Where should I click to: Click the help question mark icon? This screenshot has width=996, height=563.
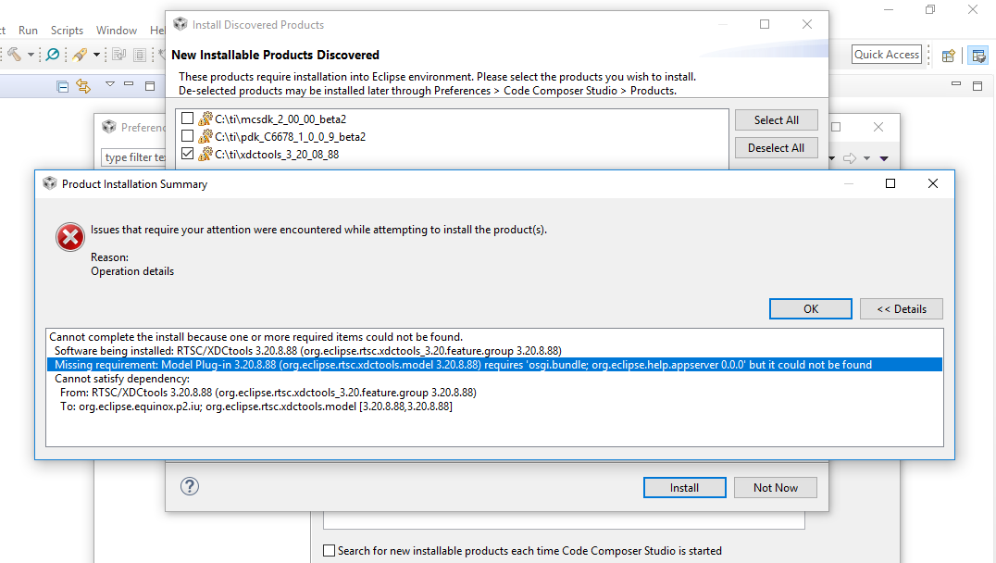[x=189, y=487]
